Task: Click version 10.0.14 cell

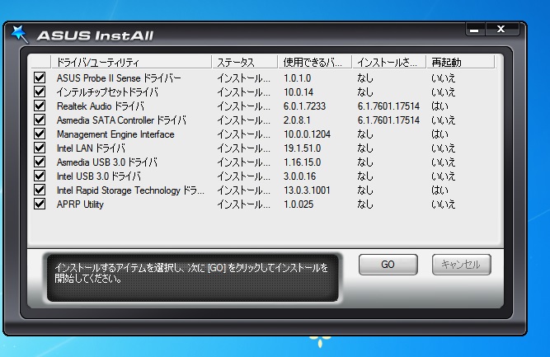Action: pos(299,92)
